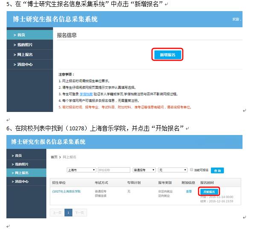Image resolution: width=263 pixels, height=229 pixels.
Task: Select highlighted 网上报名 in the school list sidebar
Action: pyautogui.click(x=26, y=173)
